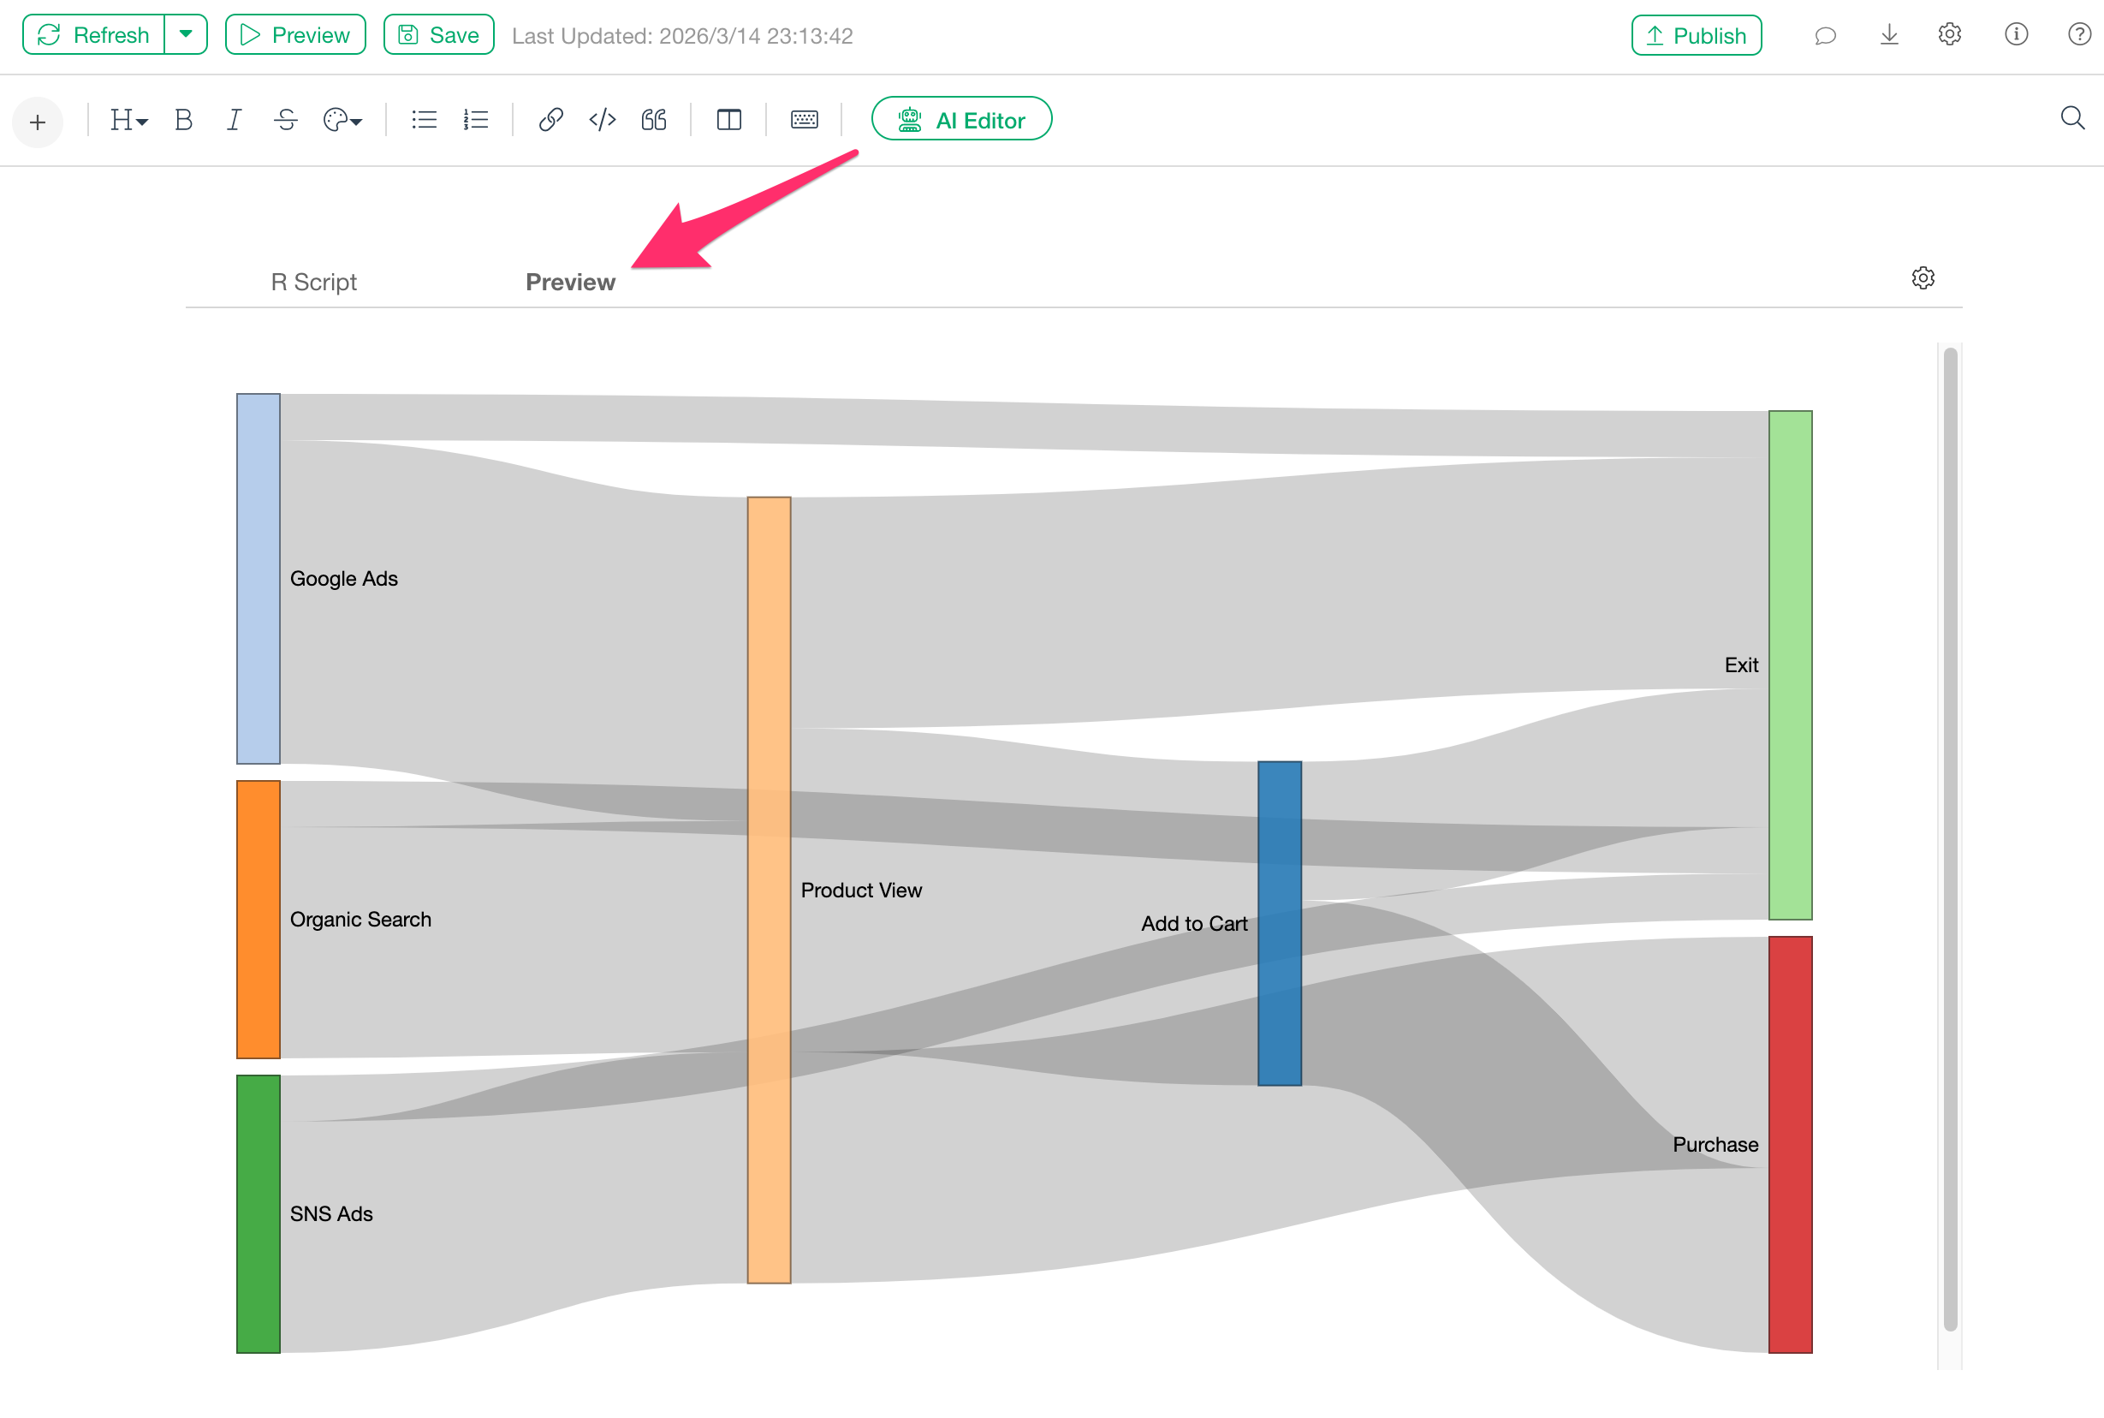Toggle the split column layout icon
The image size is (2104, 1418).
click(728, 119)
